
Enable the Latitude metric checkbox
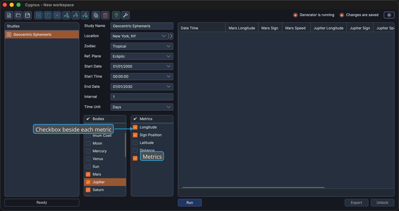[135, 143]
